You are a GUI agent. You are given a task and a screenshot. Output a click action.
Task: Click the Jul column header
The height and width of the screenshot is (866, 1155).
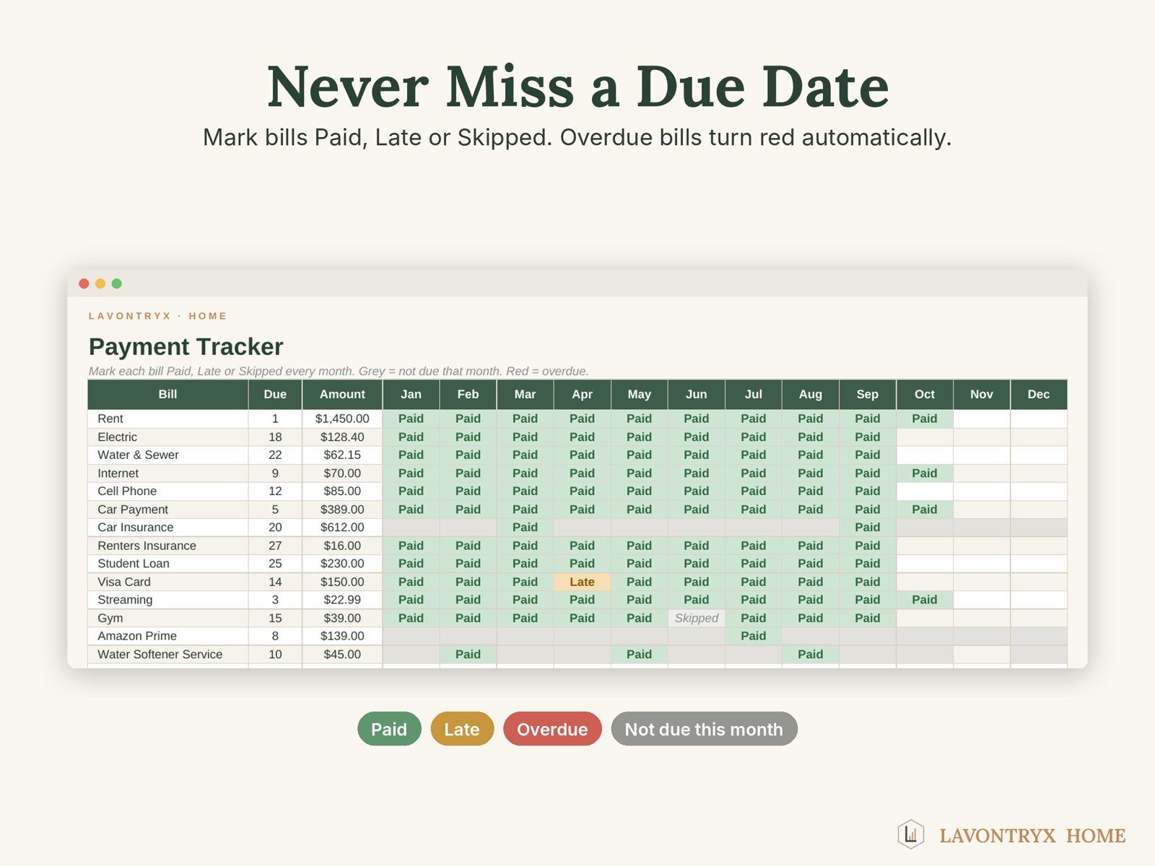(753, 394)
